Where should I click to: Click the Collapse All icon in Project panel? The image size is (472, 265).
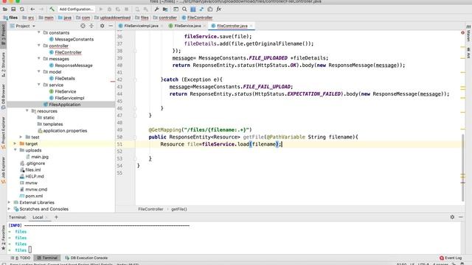(91, 26)
